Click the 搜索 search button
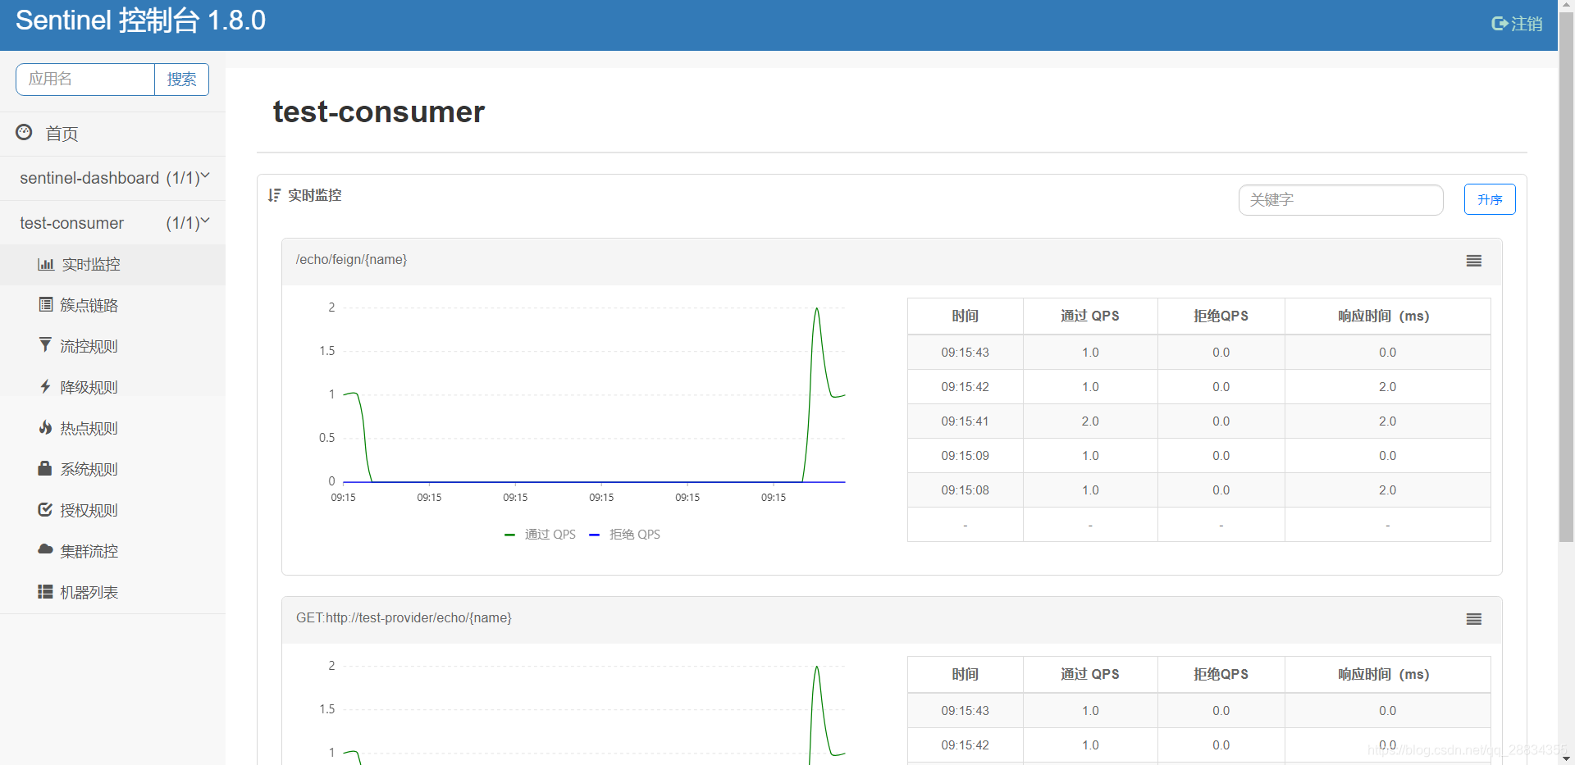Viewport: 1575px width, 765px height. click(181, 80)
